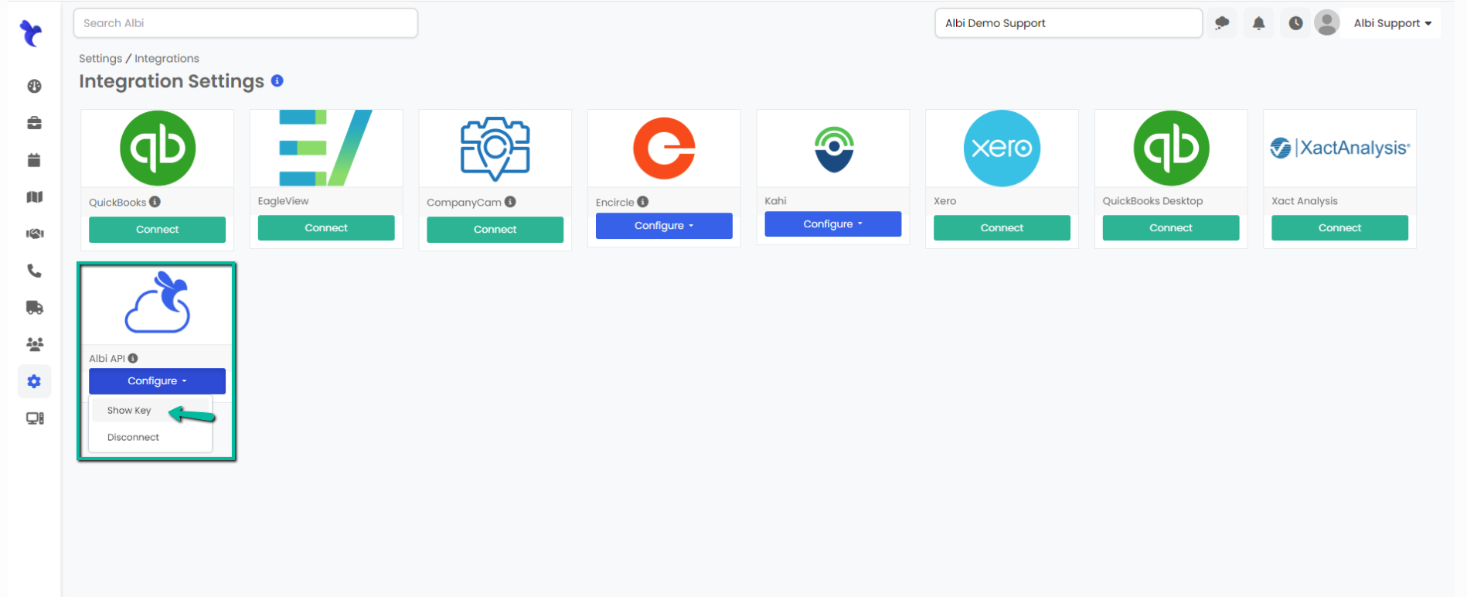The height and width of the screenshot is (597, 1467).
Task: Click the XactAnalysis logo thumbnail
Action: click(1340, 148)
